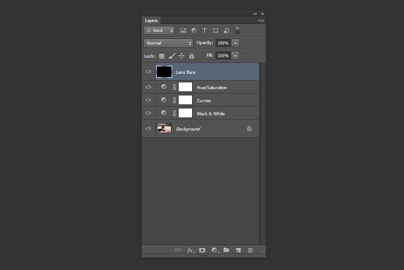Filter for type layers

[205, 30]
